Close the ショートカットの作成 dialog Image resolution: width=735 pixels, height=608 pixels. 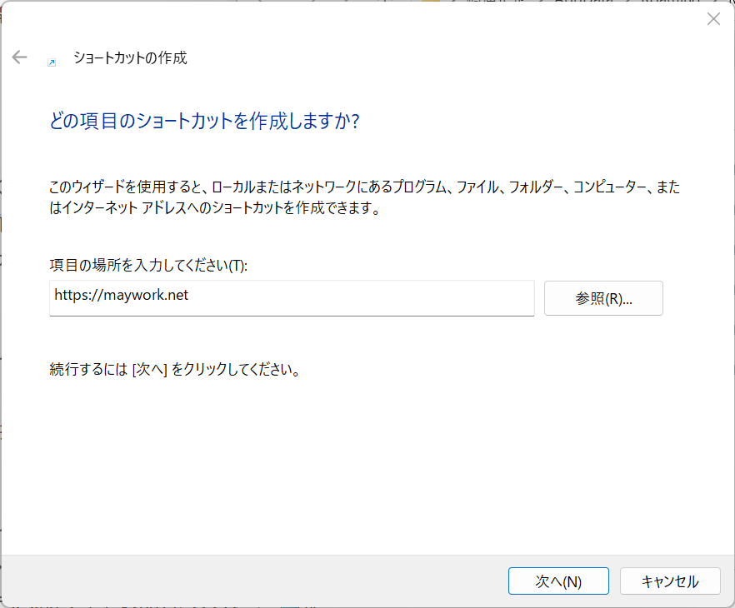pos(713,18)
